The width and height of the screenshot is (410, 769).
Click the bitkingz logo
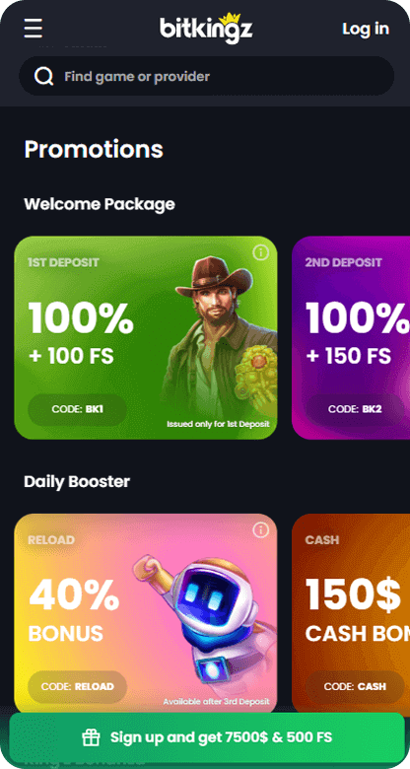[206, 29]
